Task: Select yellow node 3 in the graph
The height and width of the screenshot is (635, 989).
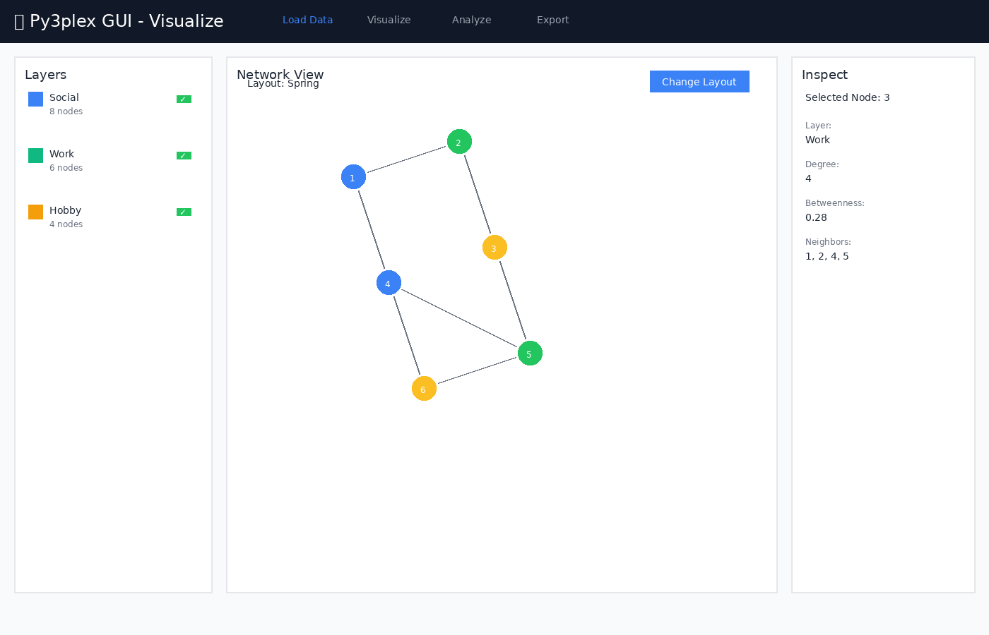Action: point(494,248)
